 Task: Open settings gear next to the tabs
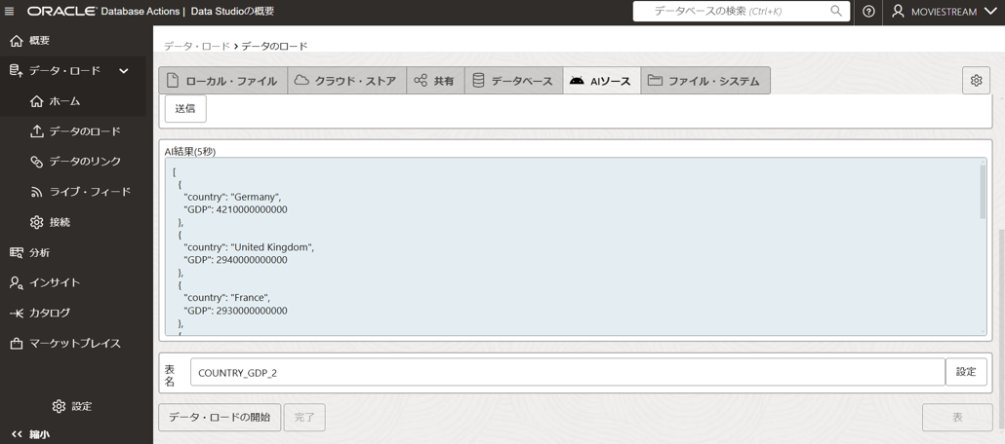pos(976,81)
